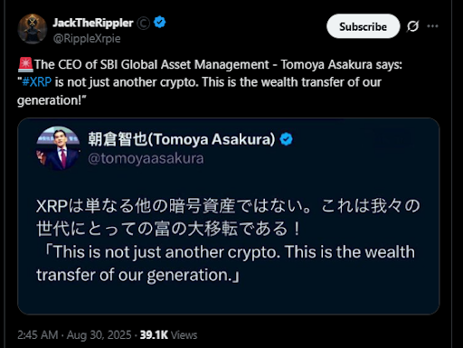Click the JackTheRippler display name
The height and width of the screenshot is (348, 463).
(x=93, y=23)
